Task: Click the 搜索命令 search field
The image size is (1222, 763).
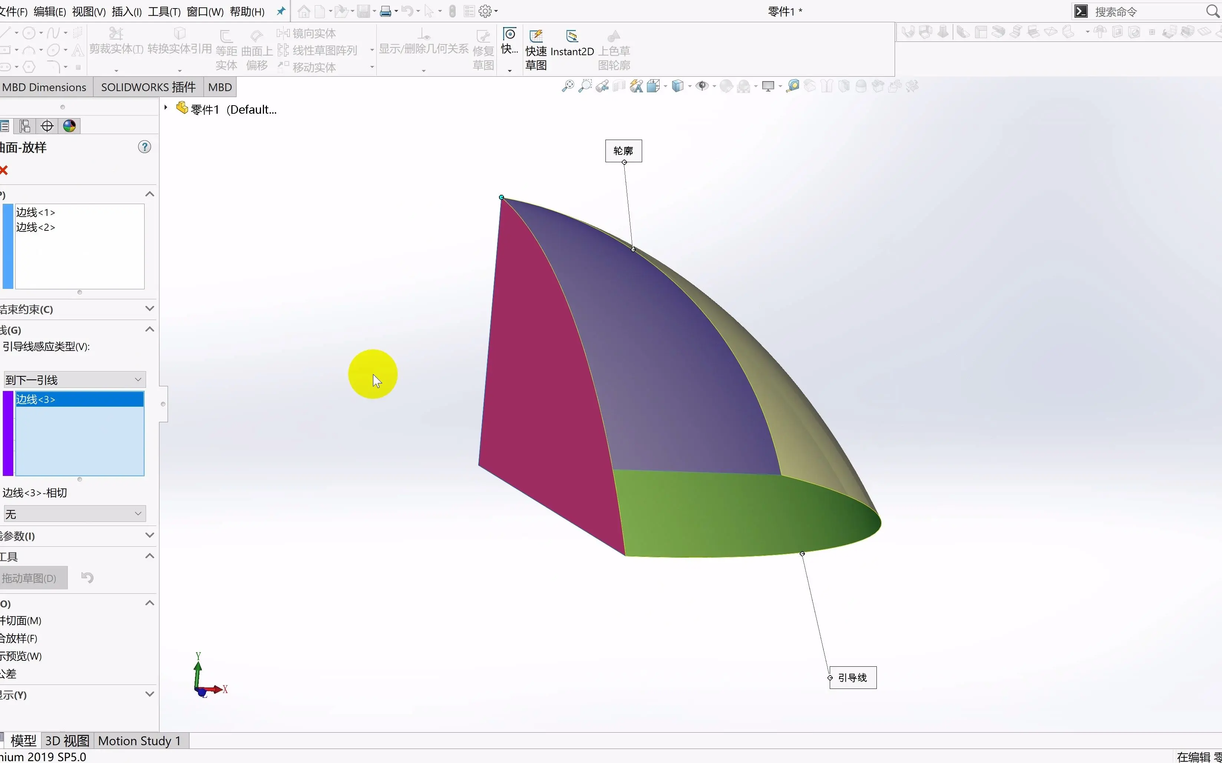Action: coord(1146,11)
